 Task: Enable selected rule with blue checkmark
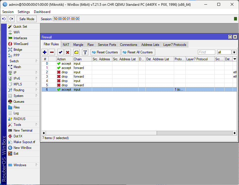(60, 52)
